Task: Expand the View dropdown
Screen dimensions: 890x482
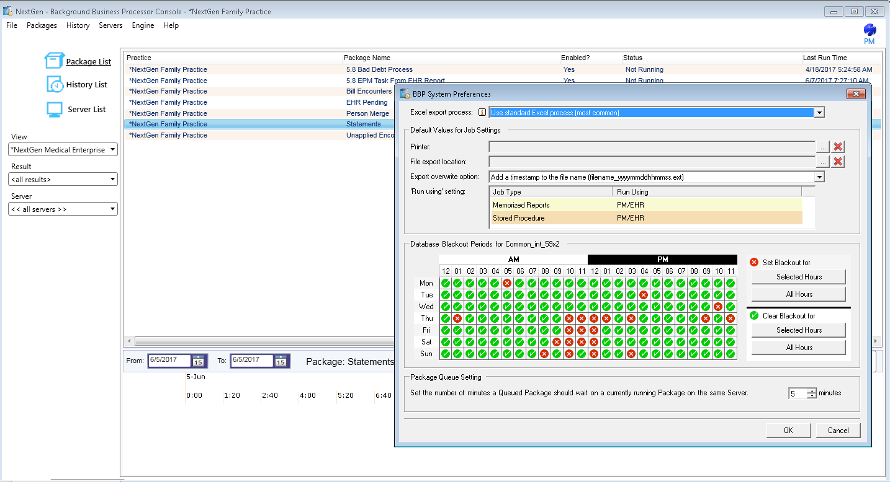Action: pyautogui.click(x=112, y=150)
